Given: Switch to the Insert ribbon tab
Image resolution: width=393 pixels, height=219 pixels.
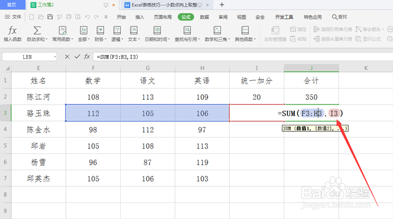Looking at the screenshot, I should click(139, 17).
